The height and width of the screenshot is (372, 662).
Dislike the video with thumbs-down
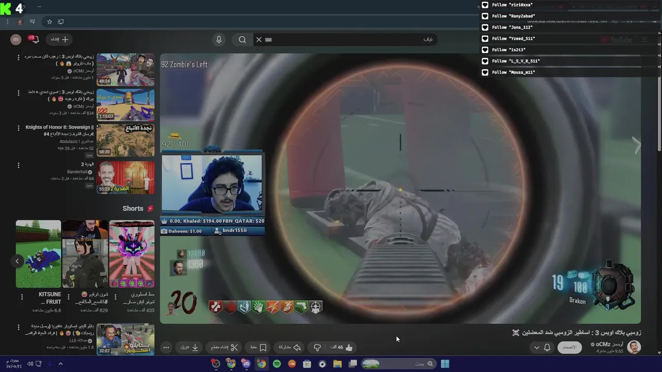tap(317, 348)
